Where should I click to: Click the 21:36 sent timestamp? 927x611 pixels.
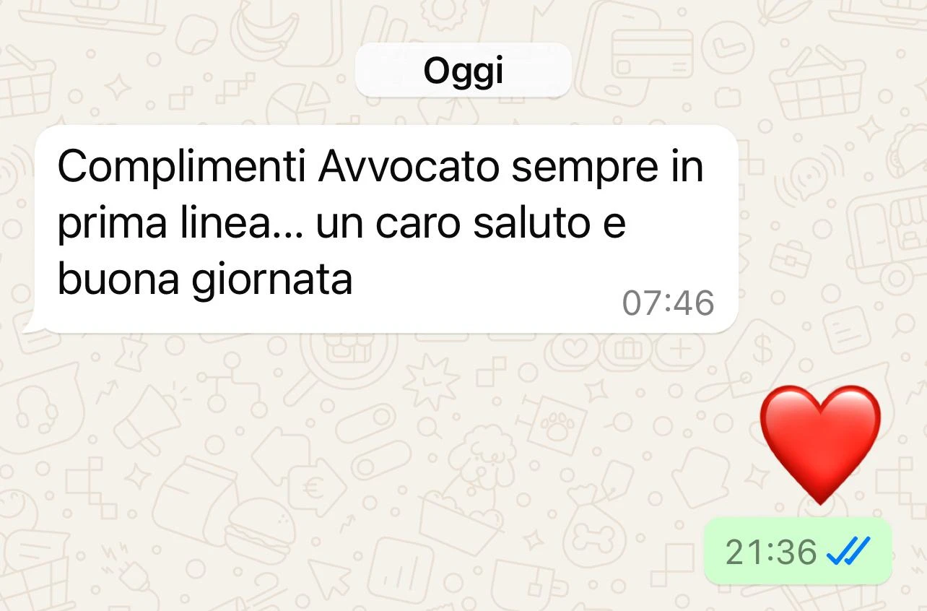click(770, 552)
